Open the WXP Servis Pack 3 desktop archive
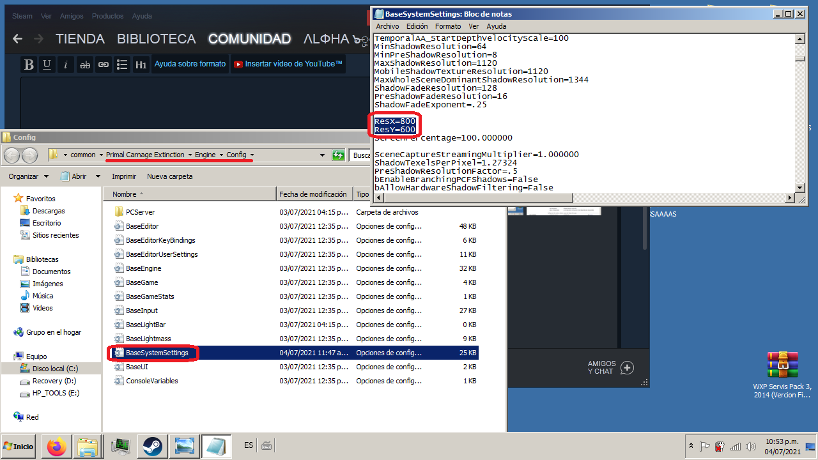This screenshot has height=460, width=818. [x=782, y=374]
